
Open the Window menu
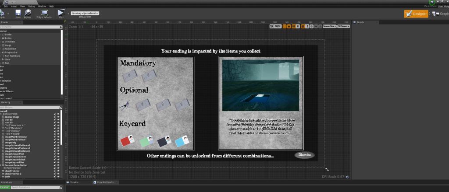click(x=42, y=7)
